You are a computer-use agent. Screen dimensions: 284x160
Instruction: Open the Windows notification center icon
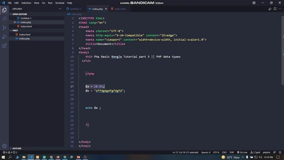click(278, 157)
